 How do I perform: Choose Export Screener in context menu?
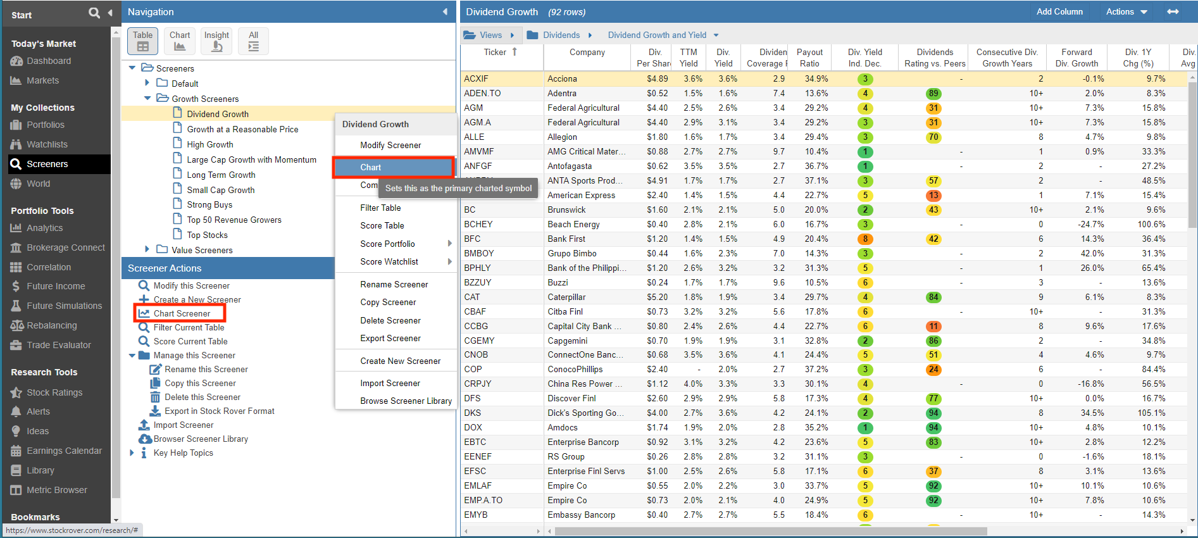coord(390,338)
